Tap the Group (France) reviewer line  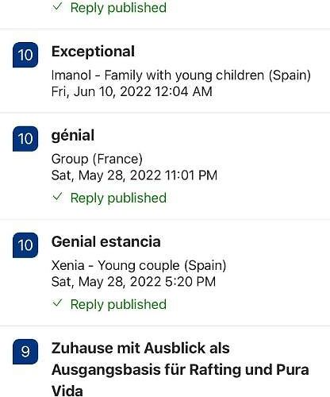point(97,159)
